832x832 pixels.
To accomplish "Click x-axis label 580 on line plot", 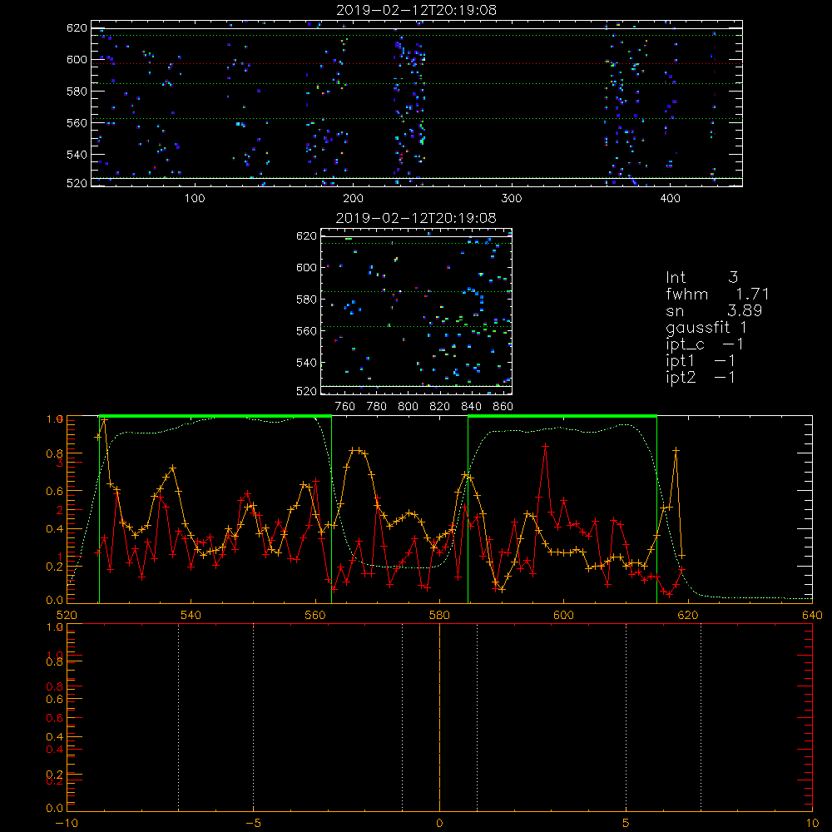I will 439,615.
